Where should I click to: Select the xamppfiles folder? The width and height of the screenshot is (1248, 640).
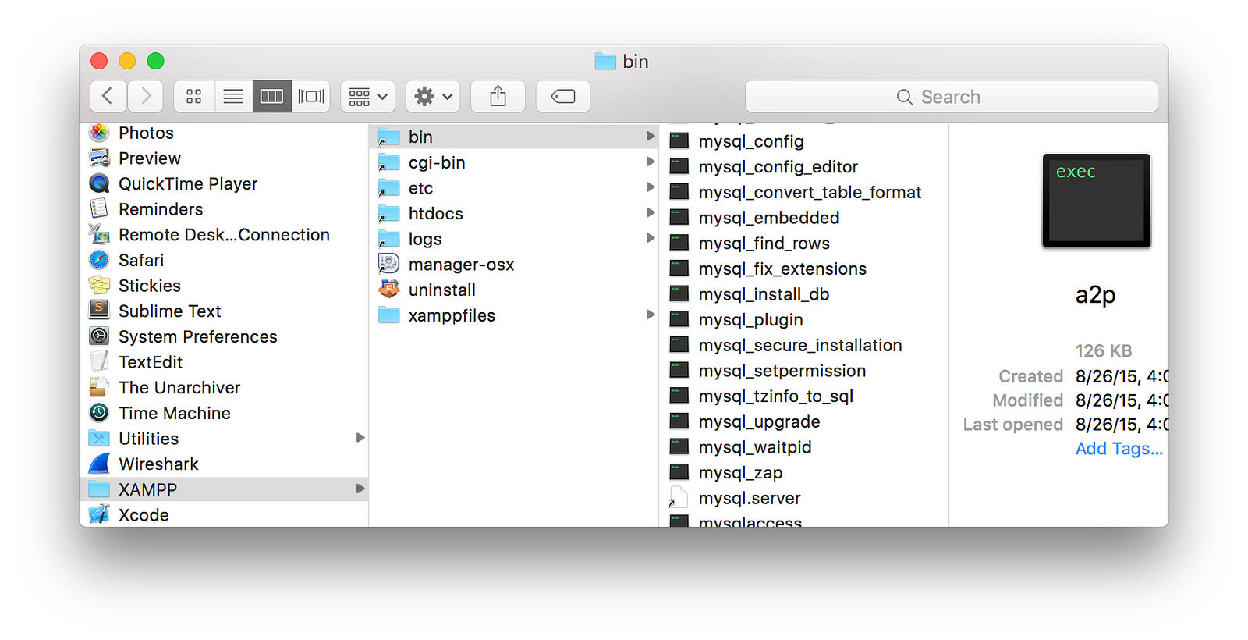point(515,315)
